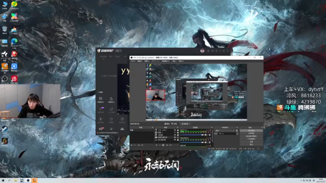This screenshot has width=326, height=183.
Task: Open the Scene Collection menu in OBS
Action: [x=165, y=61]
